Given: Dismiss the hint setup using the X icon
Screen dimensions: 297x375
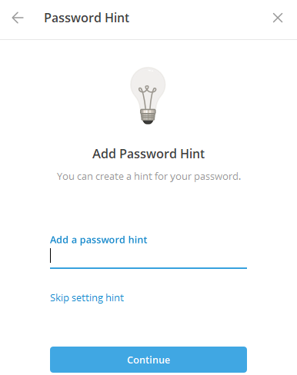Looking at the screenshot, I should tap(278, 18).
